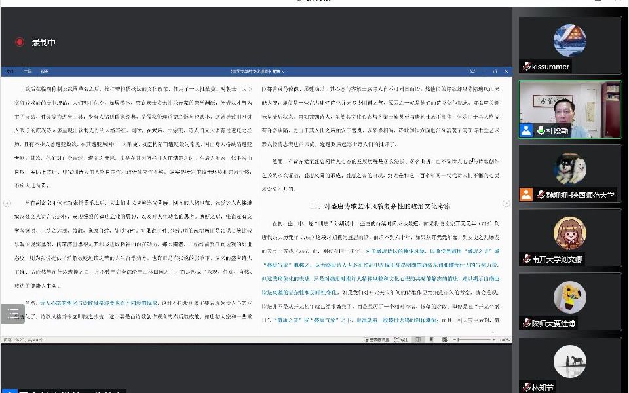Click the single-page view icon in status bar
This screenshot has width=629, height=393.
pos(418,339)
